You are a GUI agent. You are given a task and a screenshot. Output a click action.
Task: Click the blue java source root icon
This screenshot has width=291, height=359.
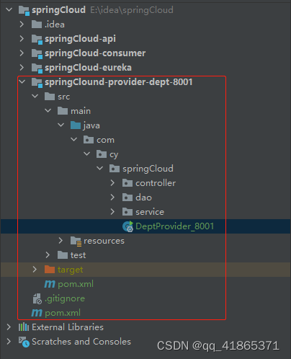[76, 125]
